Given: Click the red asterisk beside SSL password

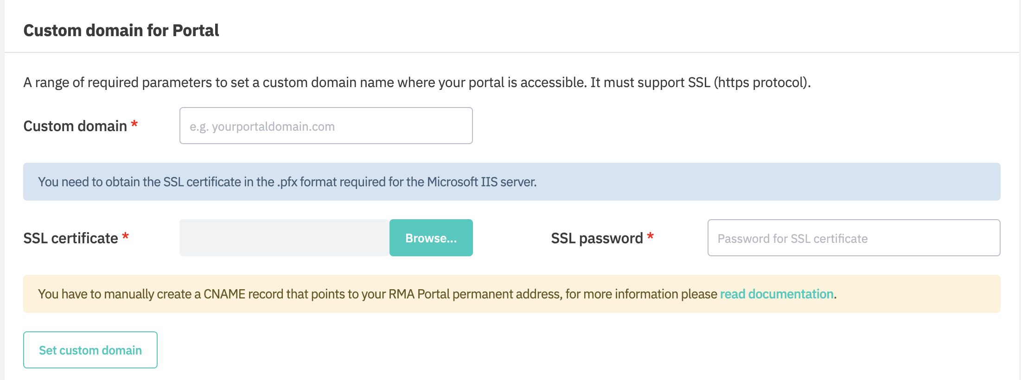Looking at the screenshot, I should [x=651, y=236].
